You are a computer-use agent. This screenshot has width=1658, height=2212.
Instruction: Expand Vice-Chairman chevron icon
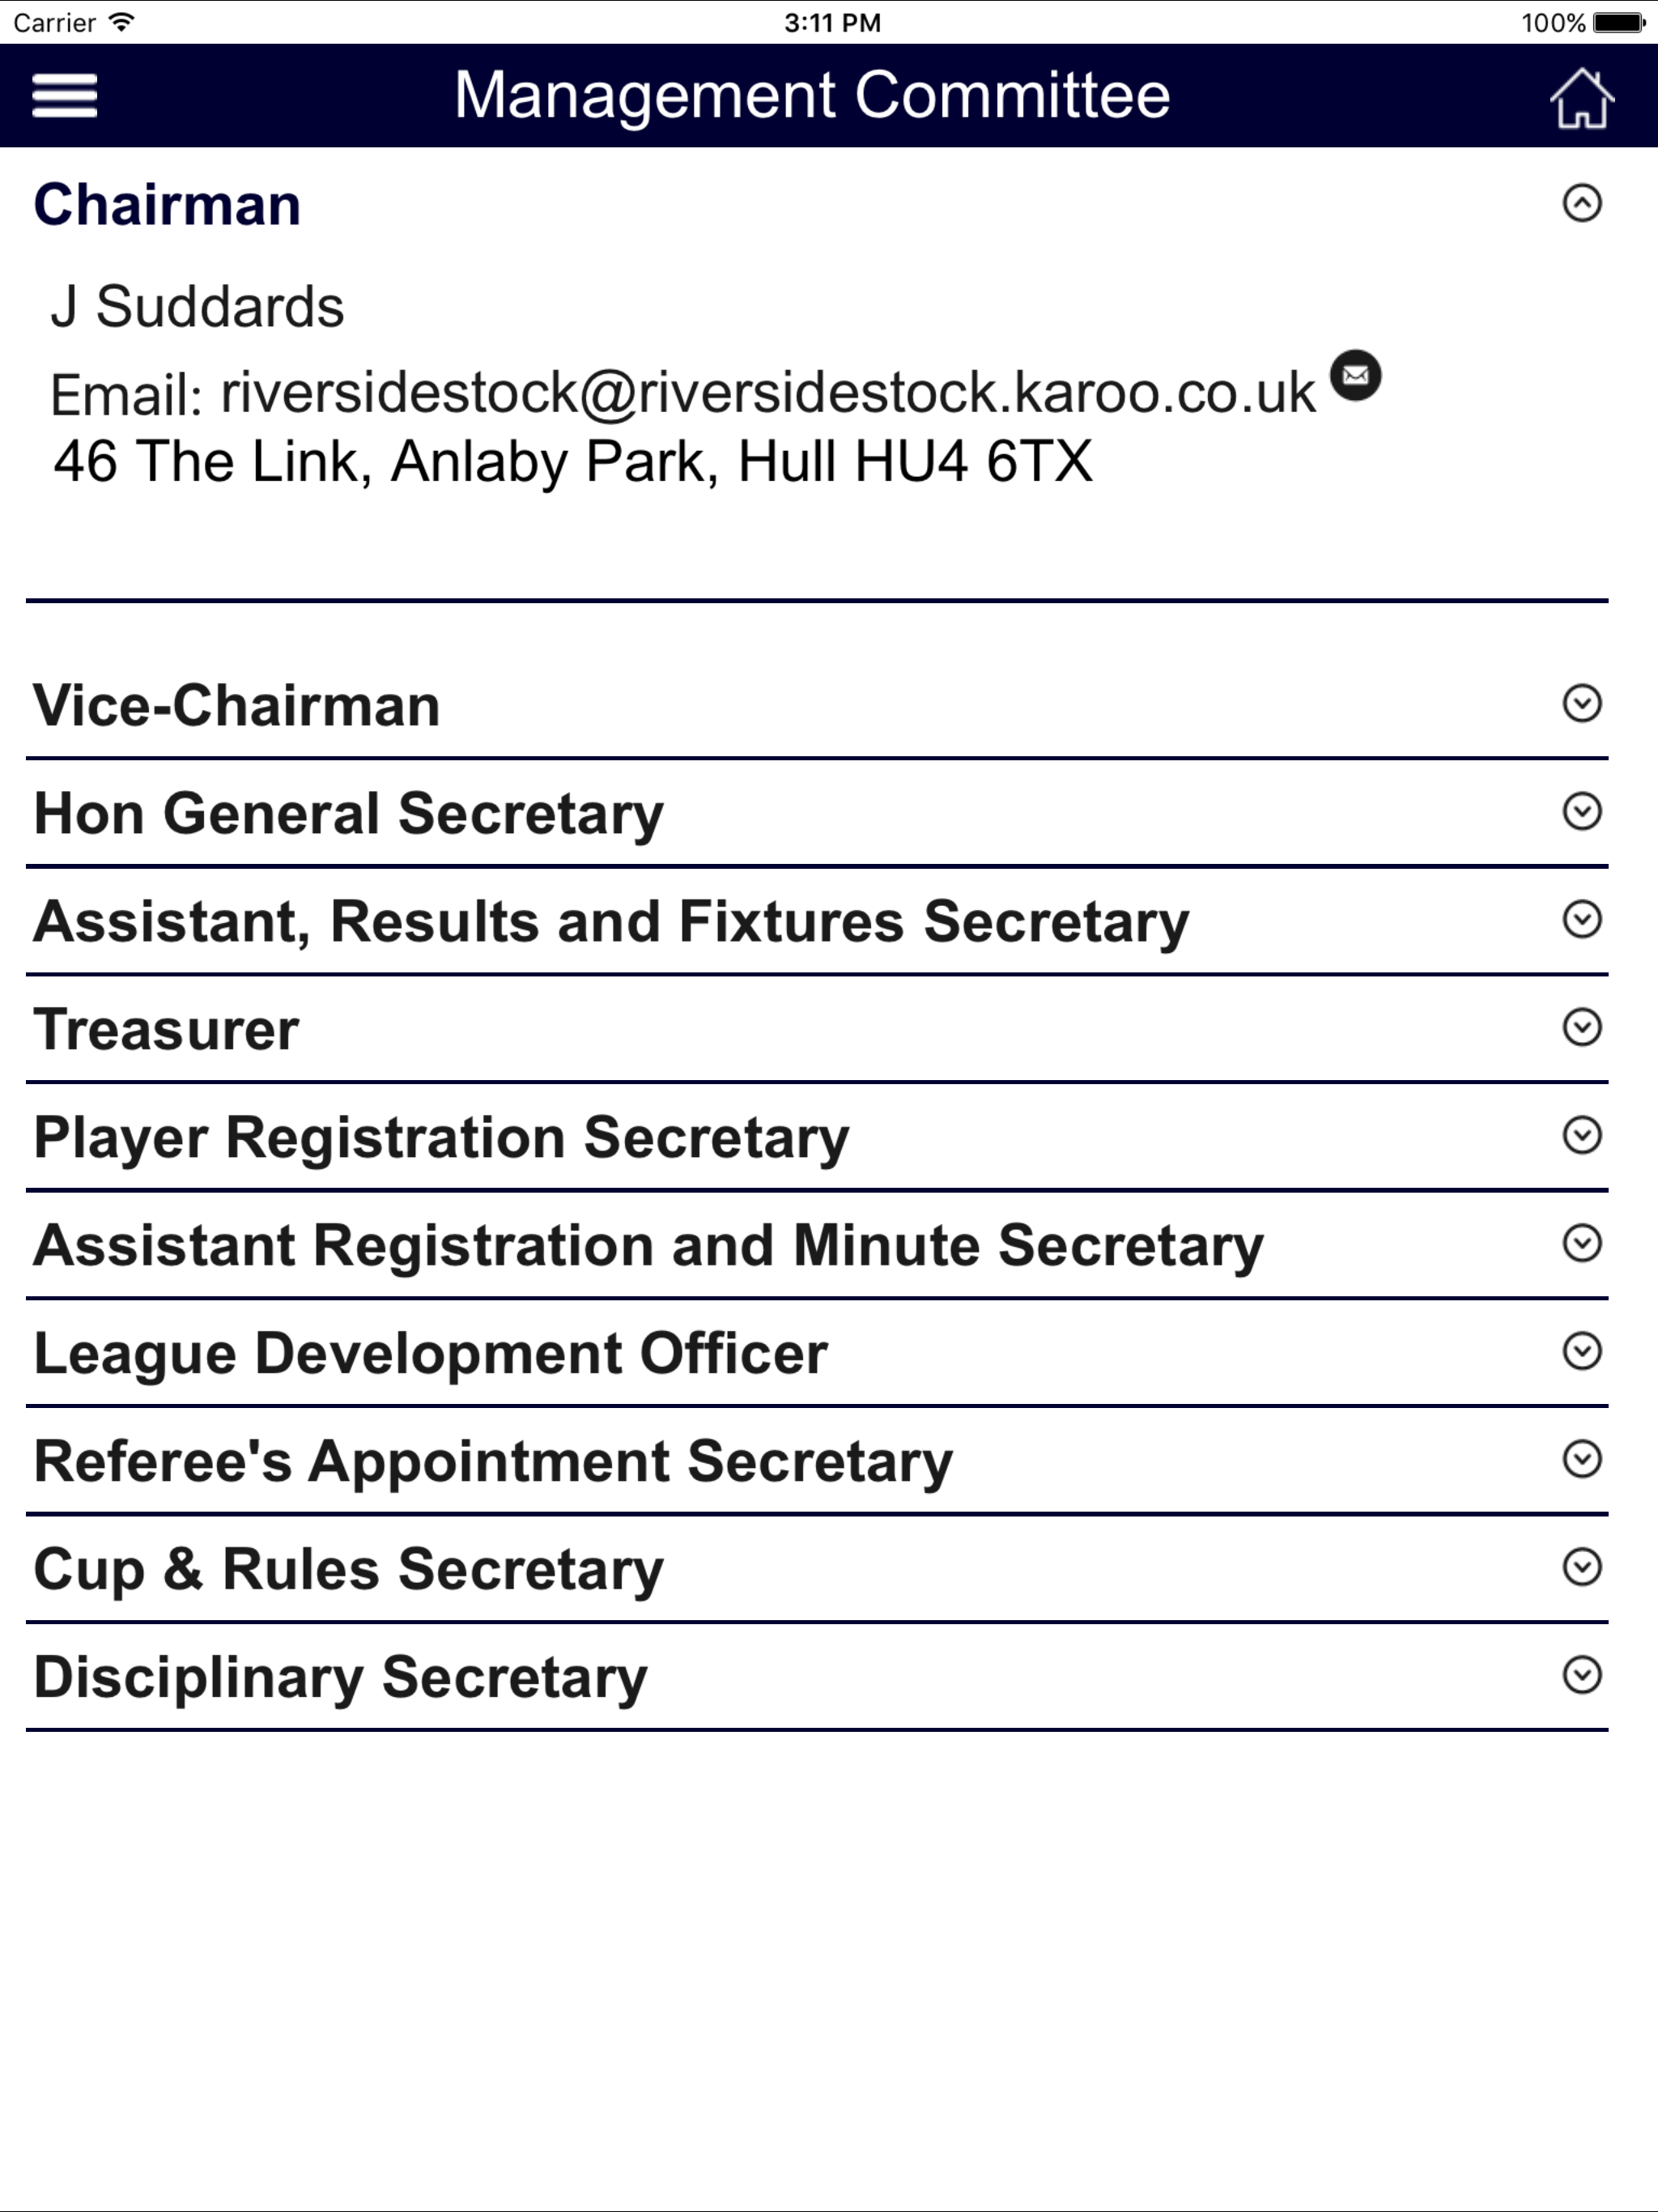click(1581, 703)
